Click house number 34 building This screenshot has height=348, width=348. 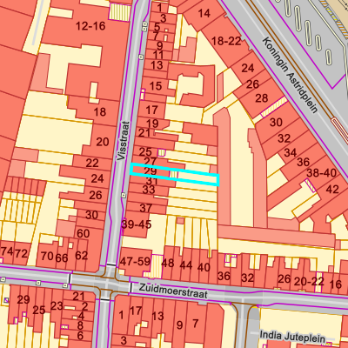pos(291,152)
